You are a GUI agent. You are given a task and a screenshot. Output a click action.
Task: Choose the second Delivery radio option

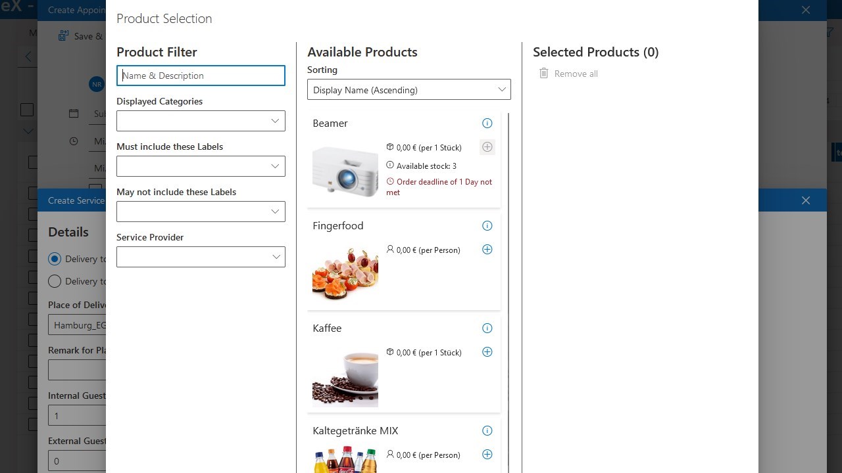[55, 281]
